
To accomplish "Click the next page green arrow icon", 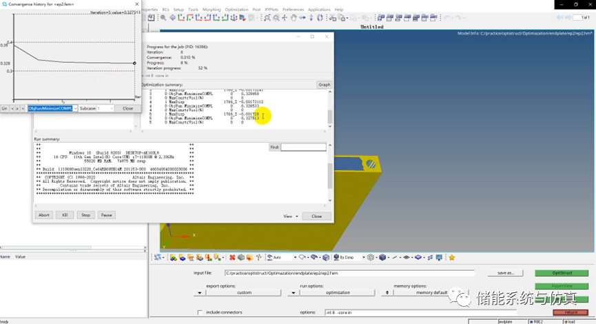I will 568,17.
